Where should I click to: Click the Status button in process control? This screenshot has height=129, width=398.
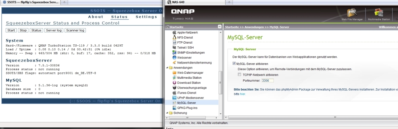36,30
